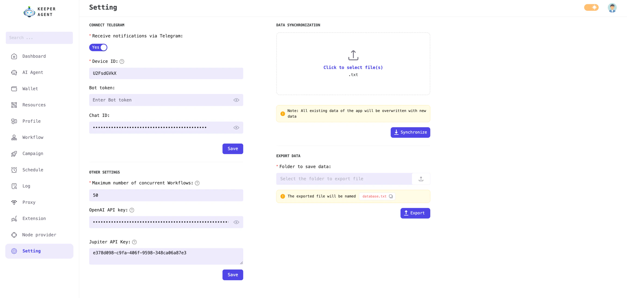
Task: Go to the Workflow section
Action: coord(32,137)
